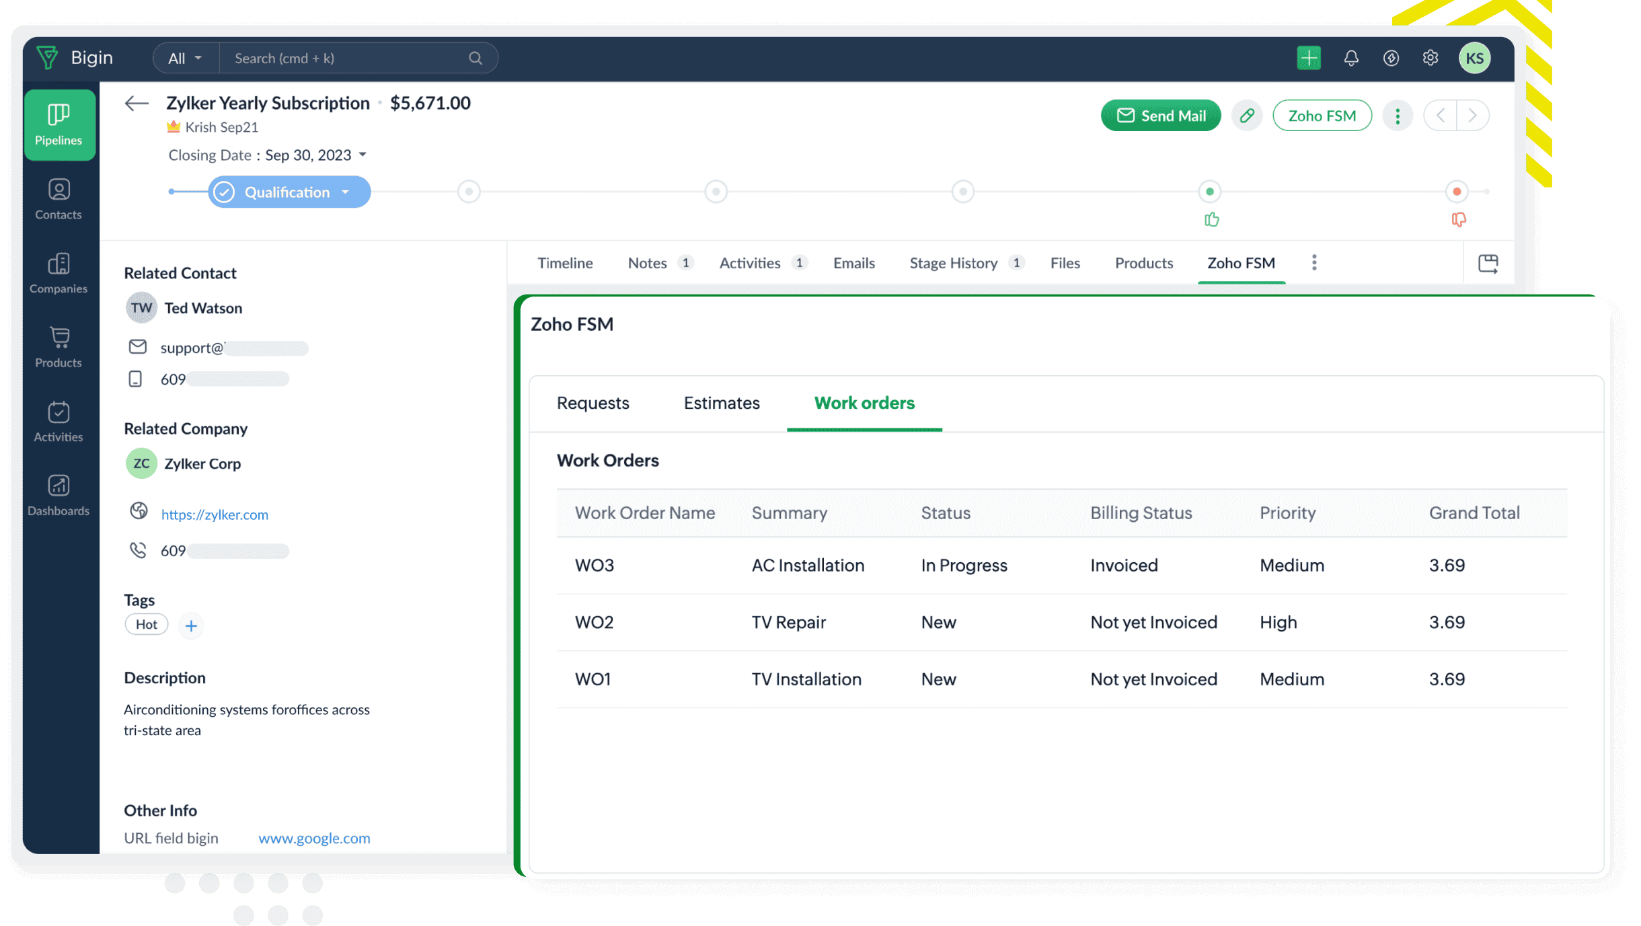This screenshot has width=1641, height=926.
Task: Open the compass icon in top bar
Action: click(x=1391, y=59)
